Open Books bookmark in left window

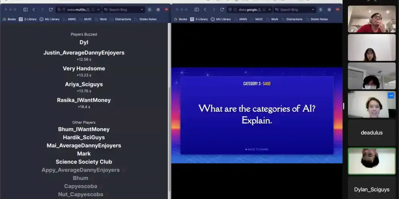click(x=10, y=19)
